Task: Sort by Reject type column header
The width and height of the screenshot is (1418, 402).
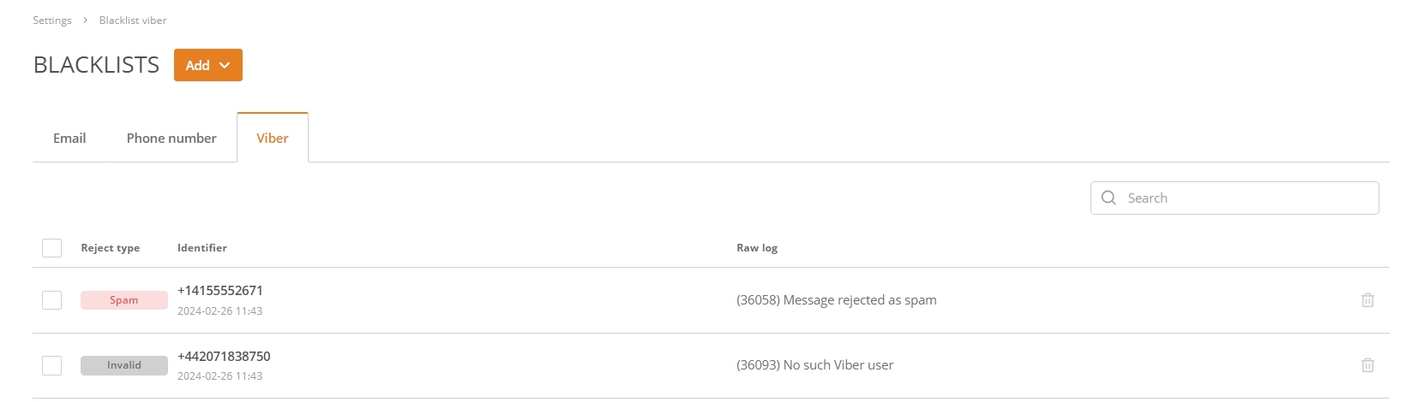Action: coord(111,248)
